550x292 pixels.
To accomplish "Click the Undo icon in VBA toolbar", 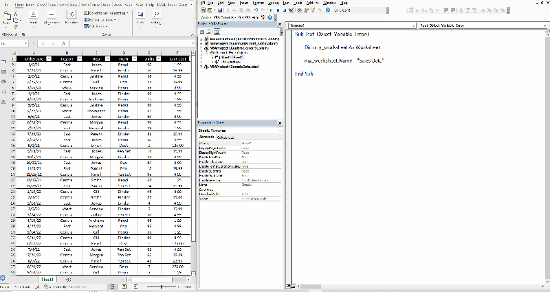I will (x=256, y=10).
